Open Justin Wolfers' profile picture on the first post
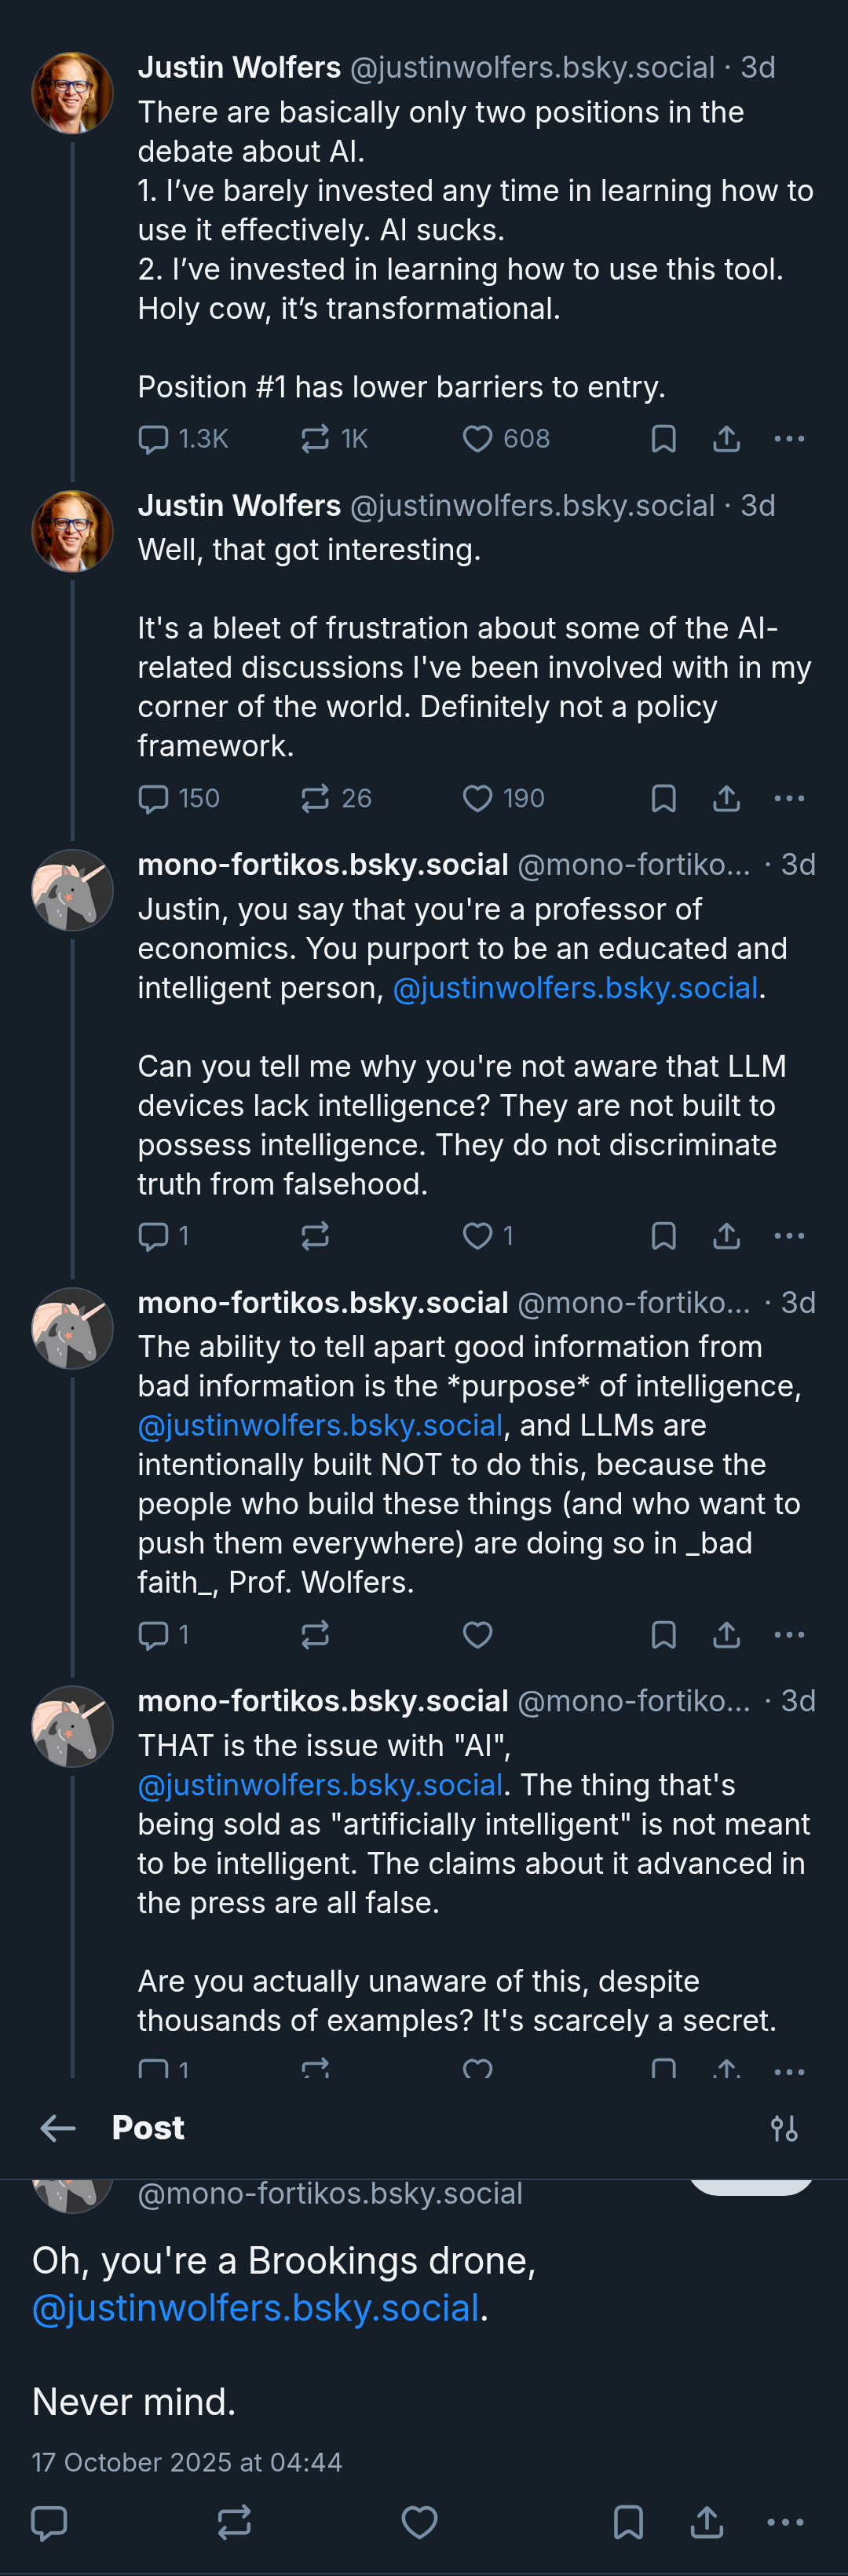Screen dimensions: 848x2576 coord(72,92)
